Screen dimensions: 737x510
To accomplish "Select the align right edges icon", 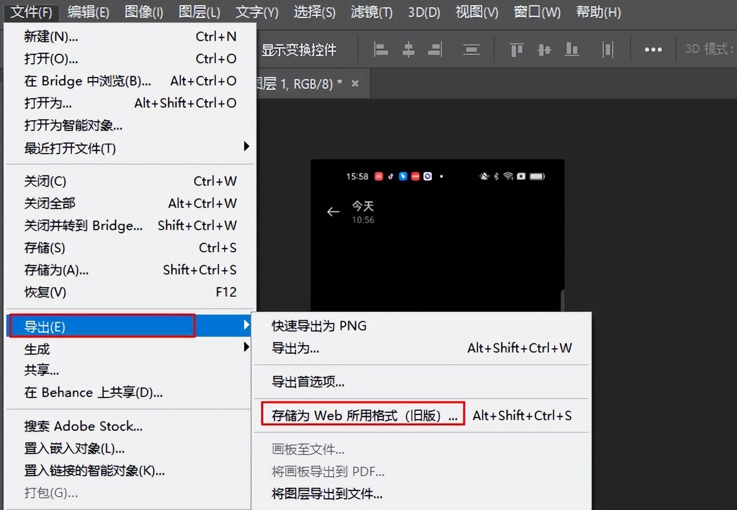I will [435, 49].
